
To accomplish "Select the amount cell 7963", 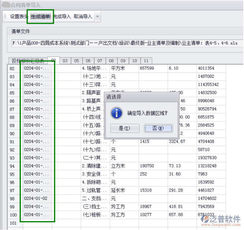I will (211, 174).
